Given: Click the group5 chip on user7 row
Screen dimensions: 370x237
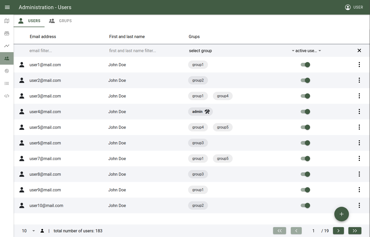Looking at the screenshot, I should (x=223, y=159).
